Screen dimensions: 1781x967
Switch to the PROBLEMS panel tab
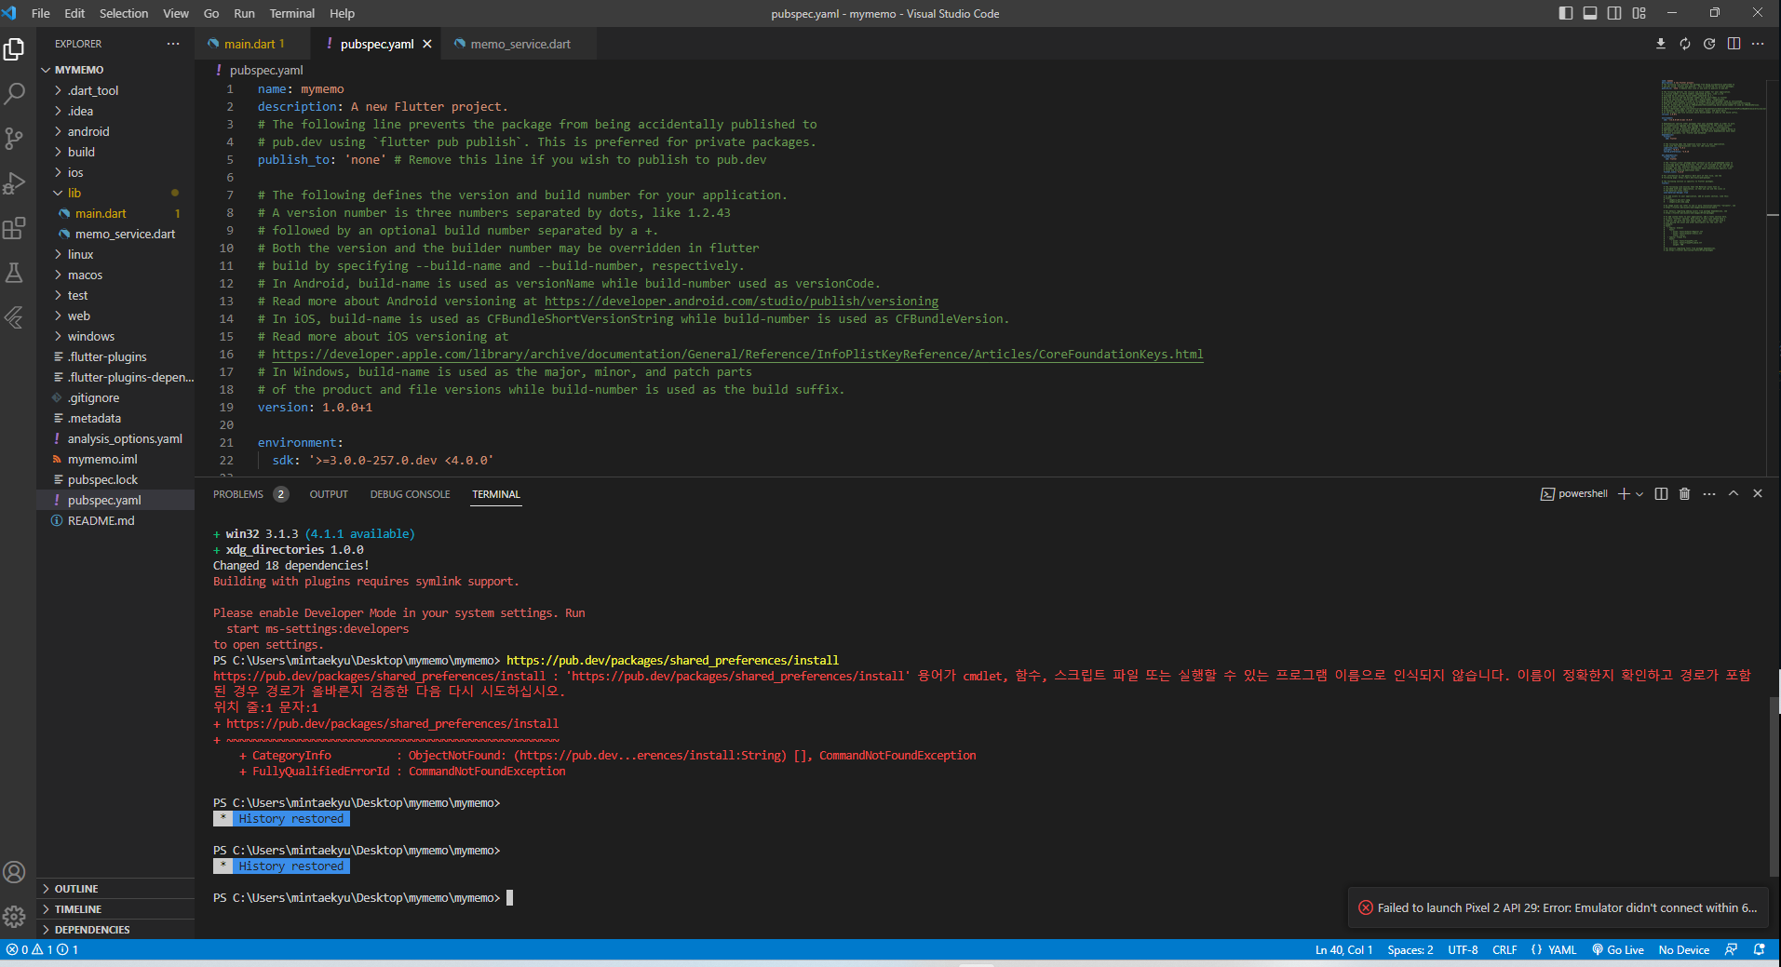[250, 494]
